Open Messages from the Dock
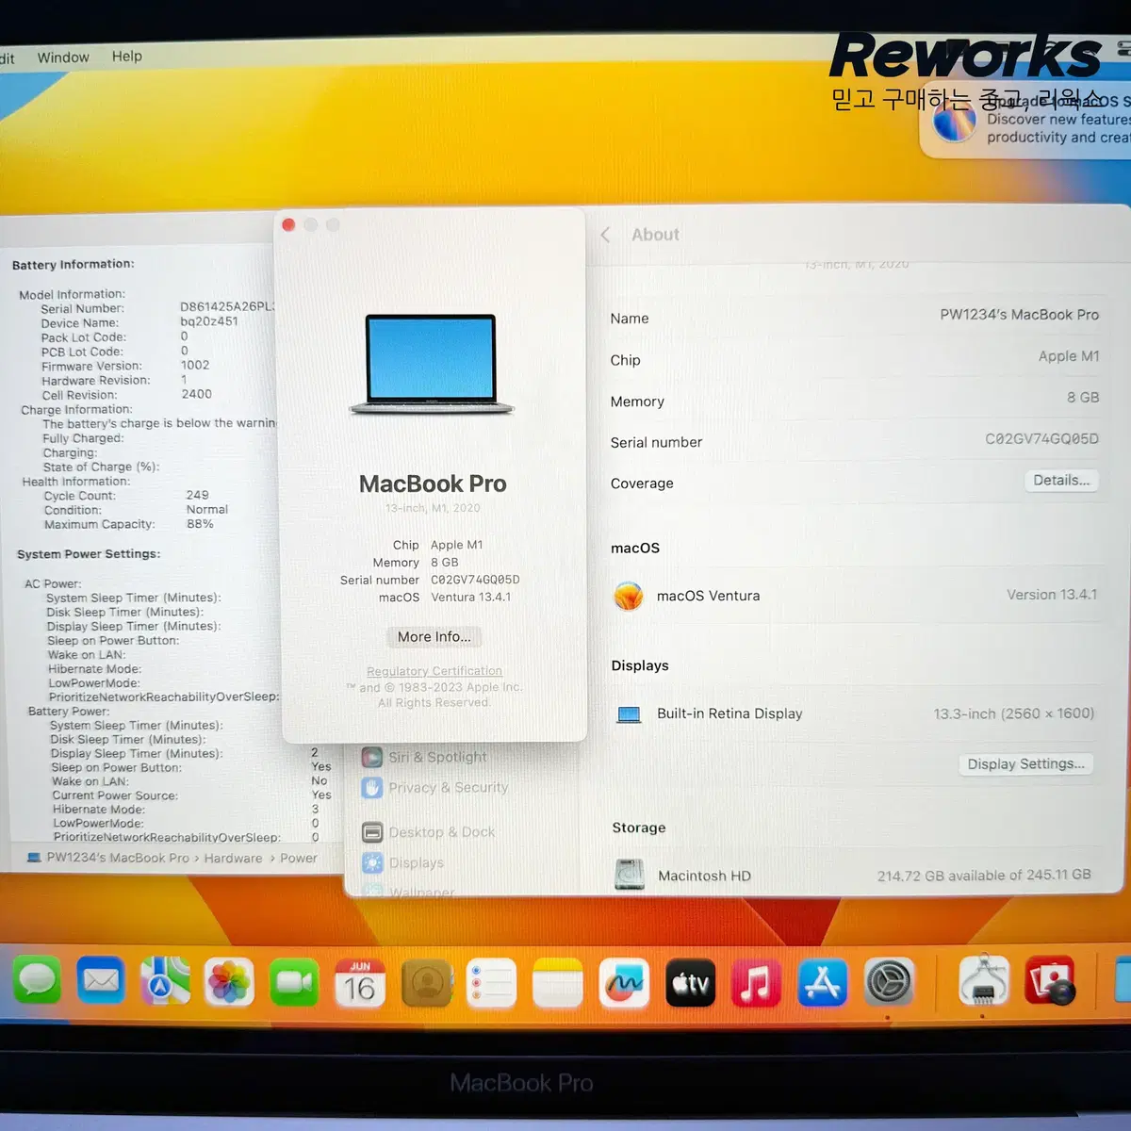This screenshot has width=1131, height=1131. click(x=38, y=981)
